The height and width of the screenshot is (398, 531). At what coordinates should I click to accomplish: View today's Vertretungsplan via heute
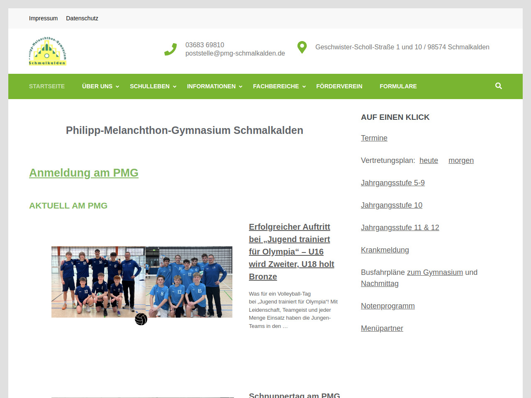tap(429, 160)
